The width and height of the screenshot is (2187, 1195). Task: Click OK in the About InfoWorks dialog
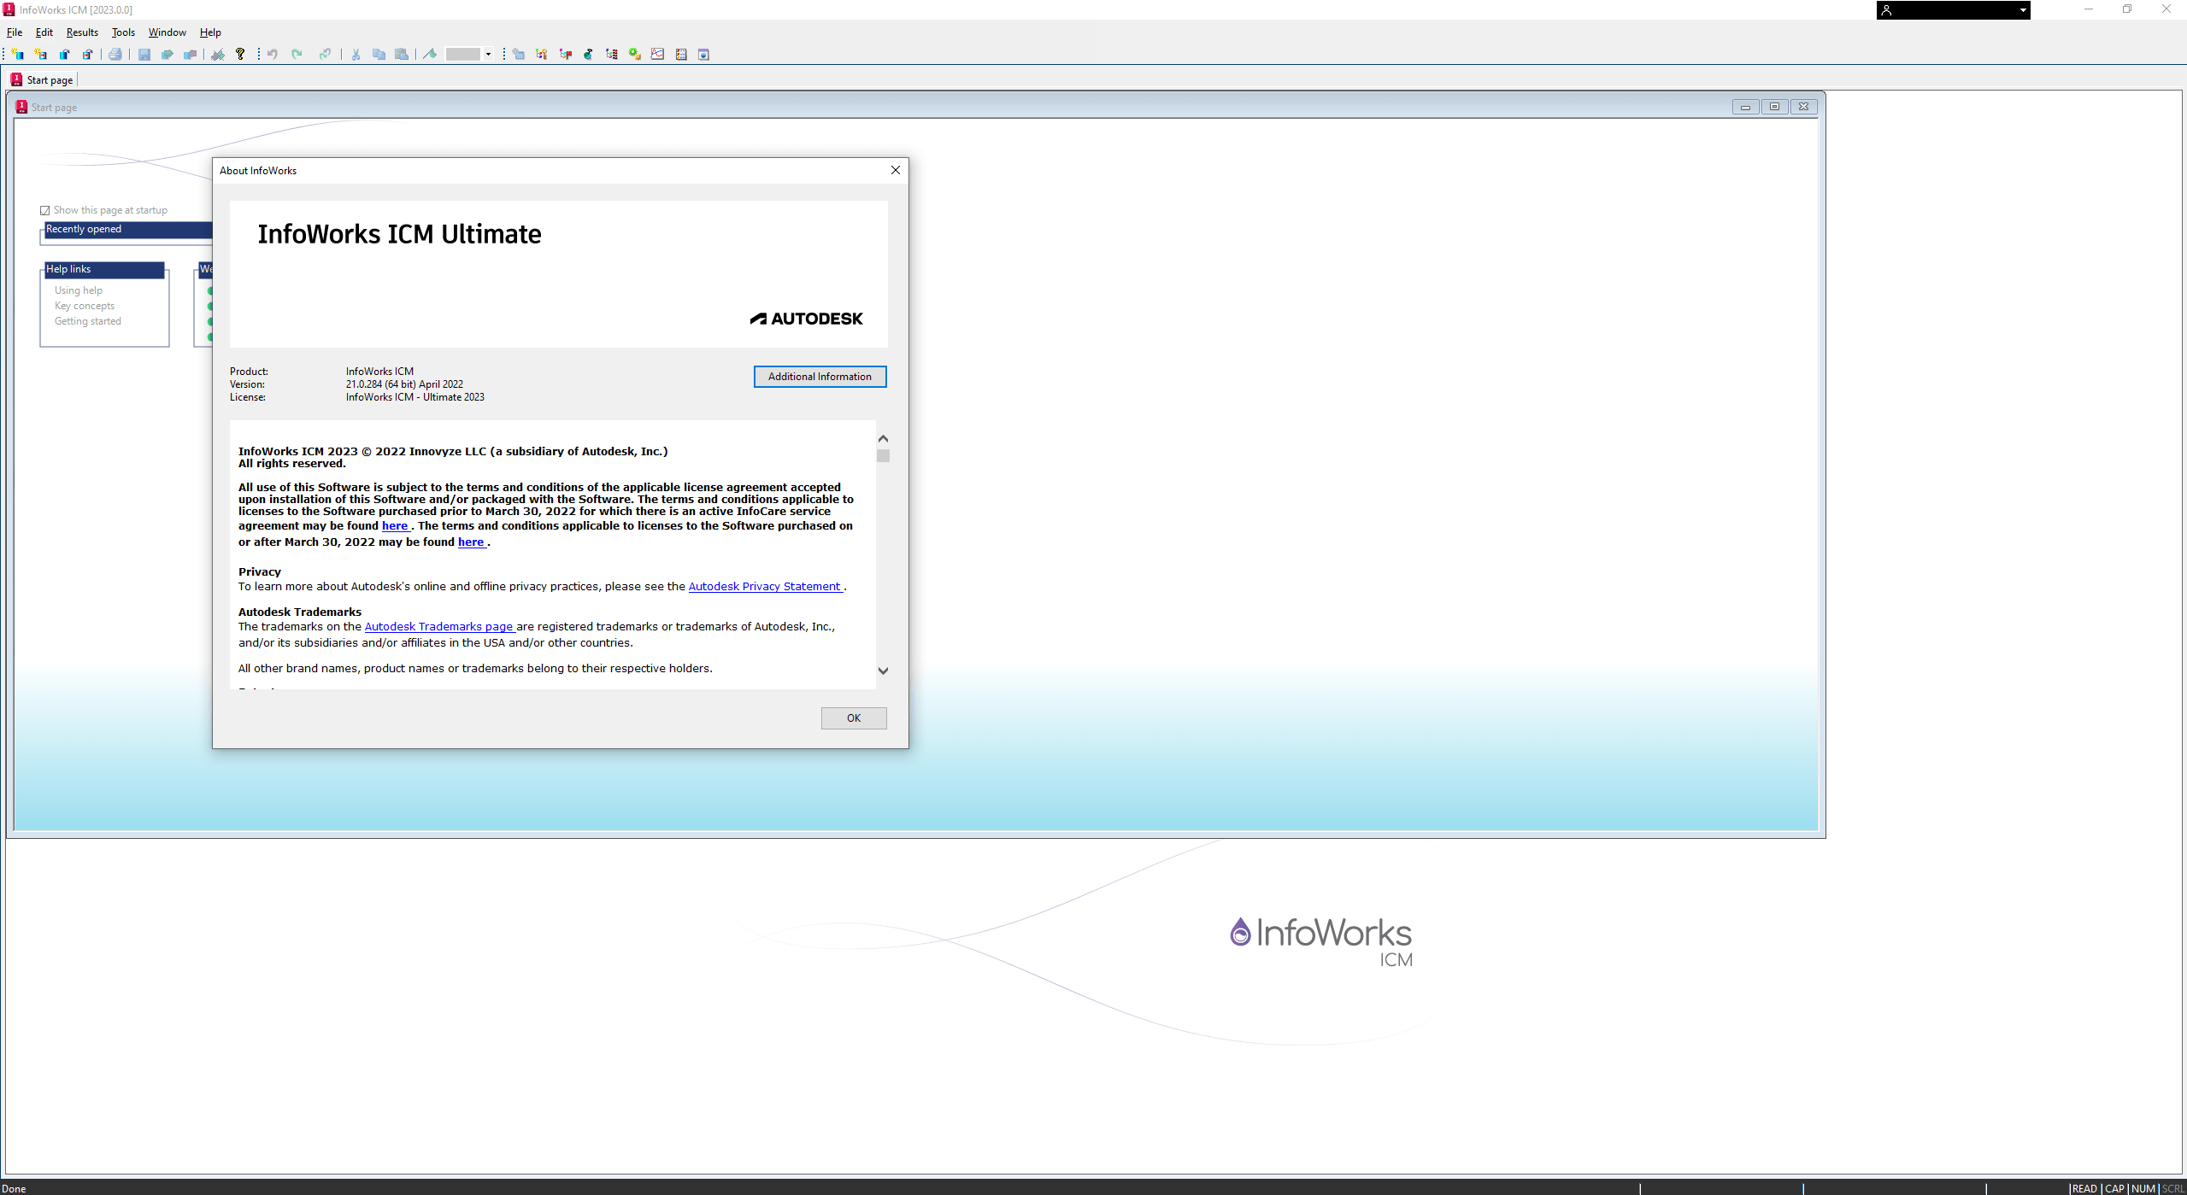click(x=854, y=718)
